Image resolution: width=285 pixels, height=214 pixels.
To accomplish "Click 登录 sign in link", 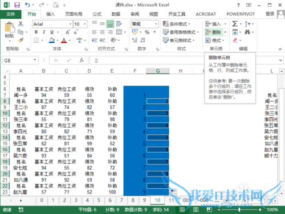I will [270, 14].
